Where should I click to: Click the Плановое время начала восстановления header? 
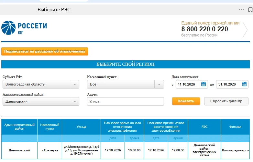tap(166, 127)
